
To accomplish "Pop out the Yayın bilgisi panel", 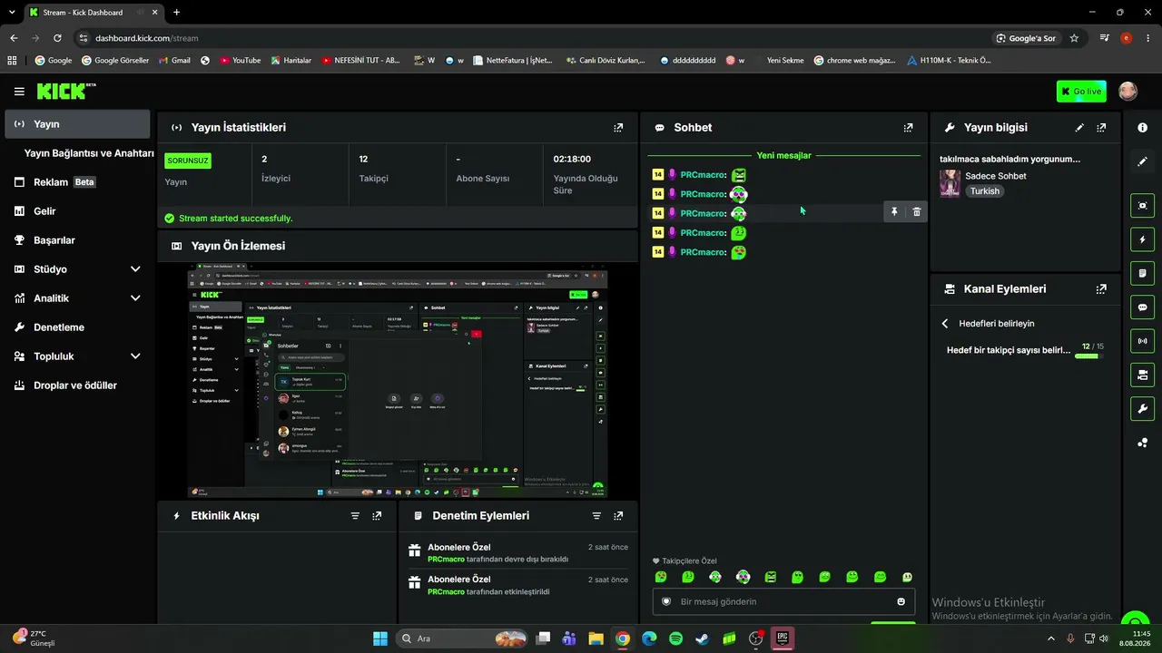I will pos(1101,128).
